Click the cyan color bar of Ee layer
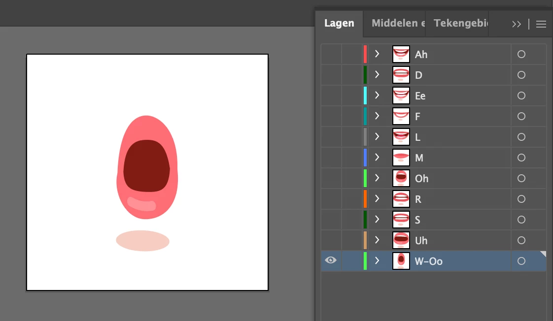The width and height of the screenshot is (553, 321). pos(365,96)
